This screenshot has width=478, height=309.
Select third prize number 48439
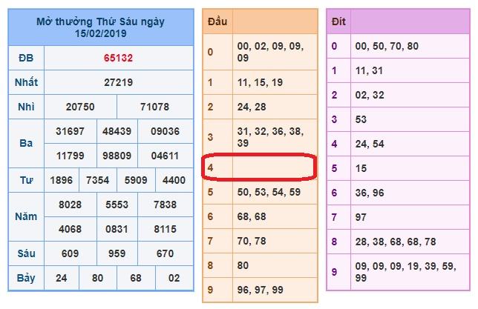118,131
